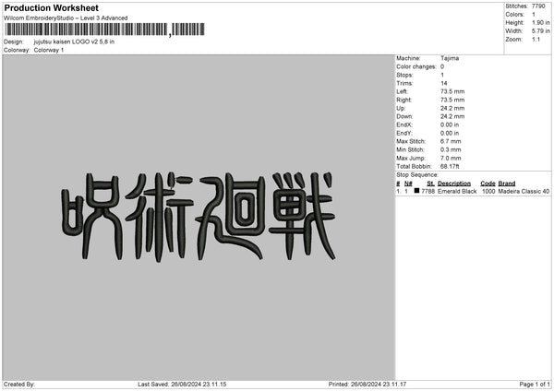Select the Emerald Black description cell

457,191
